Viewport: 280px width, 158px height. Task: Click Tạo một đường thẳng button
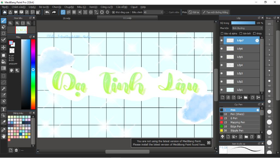[x=215, y=12]
